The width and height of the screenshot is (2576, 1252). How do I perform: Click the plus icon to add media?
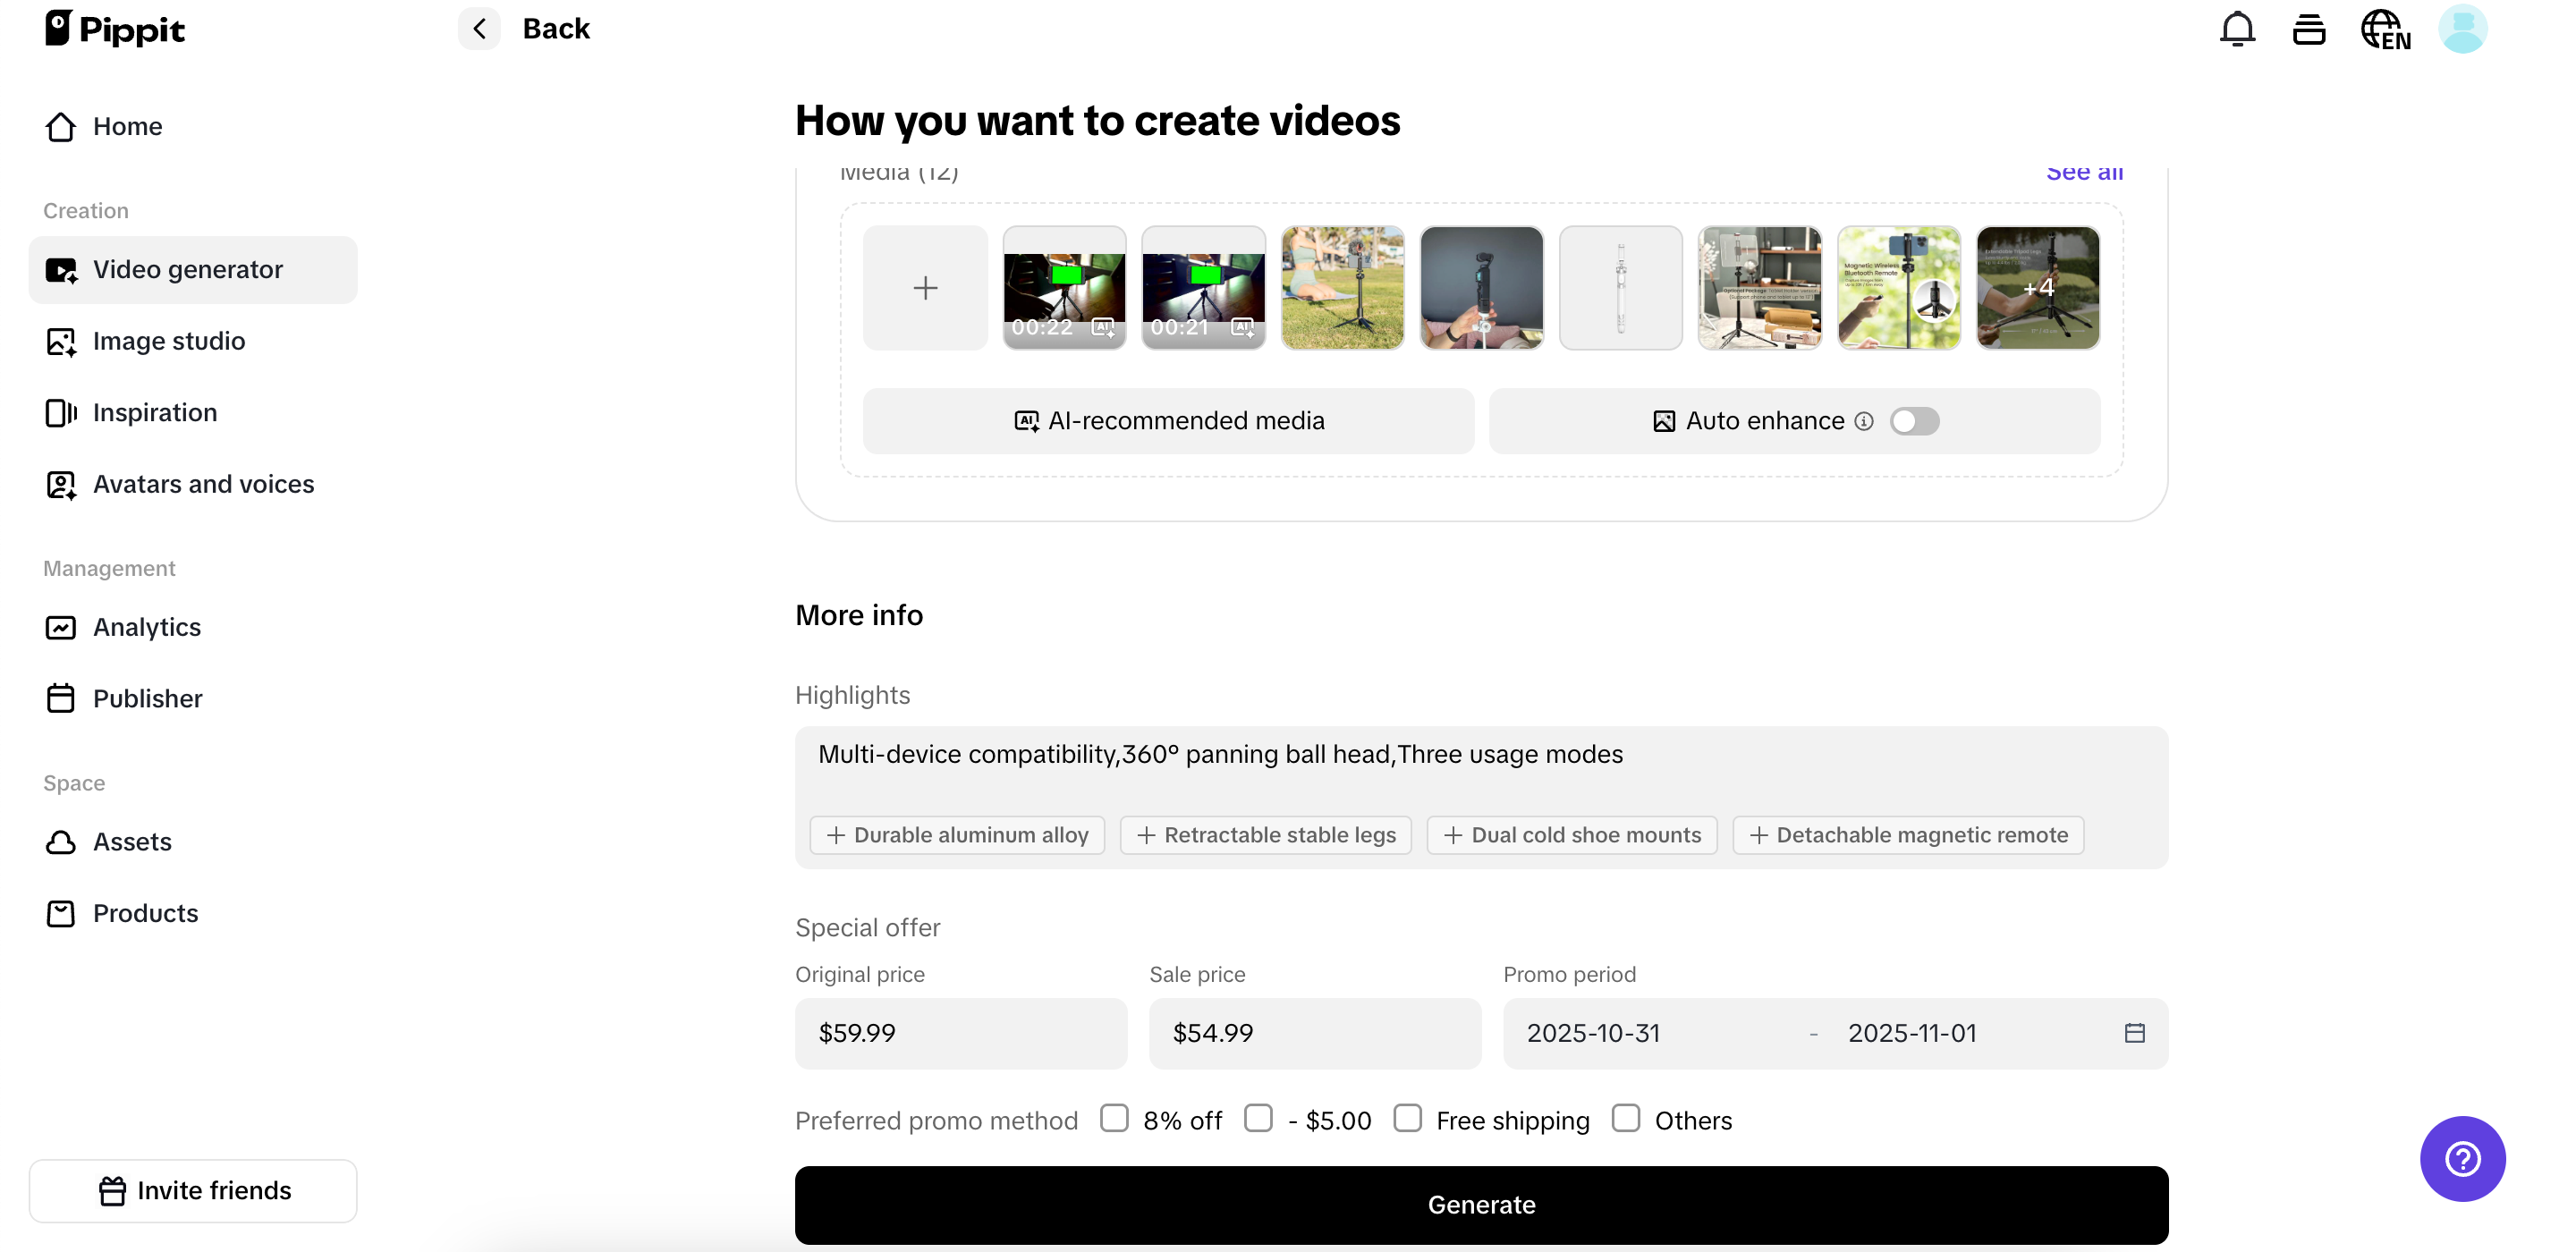pos(924,287)
